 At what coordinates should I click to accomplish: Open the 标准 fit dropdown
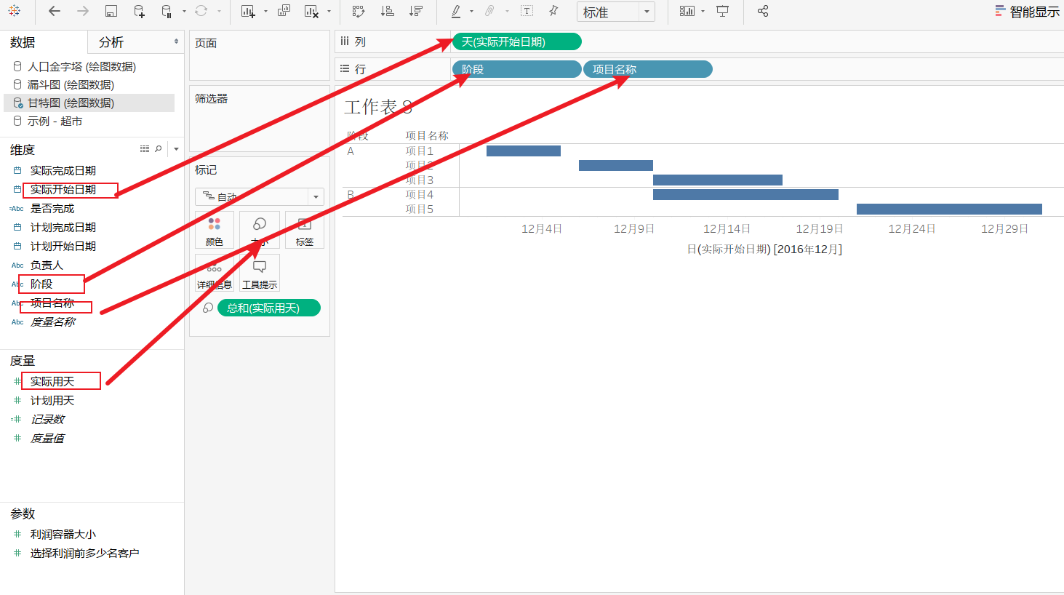pos(615,12)
